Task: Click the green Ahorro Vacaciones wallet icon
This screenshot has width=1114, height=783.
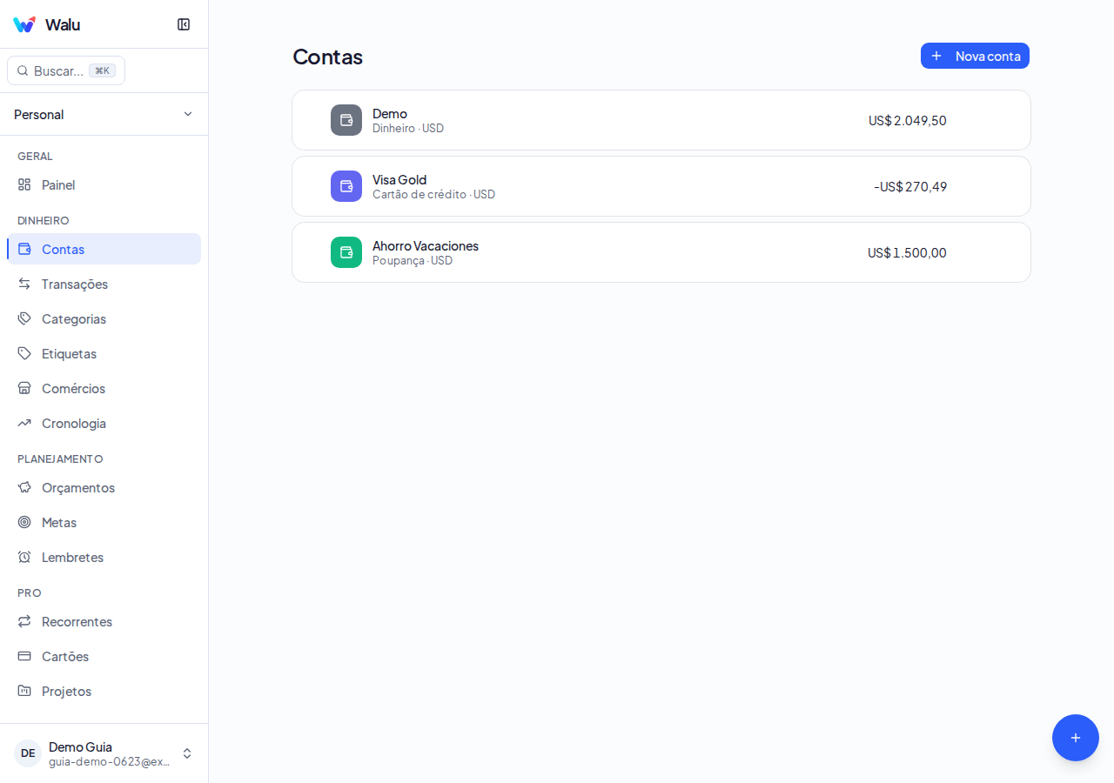Action: click(x=346, y=252)
